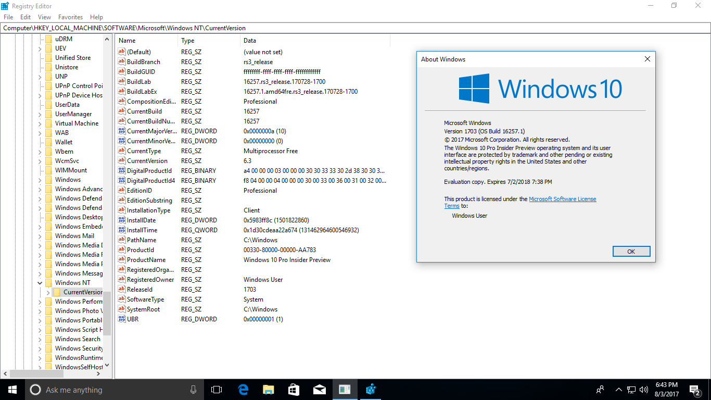
Task: Click the EditionID string value icon
Action: (122, 190)
